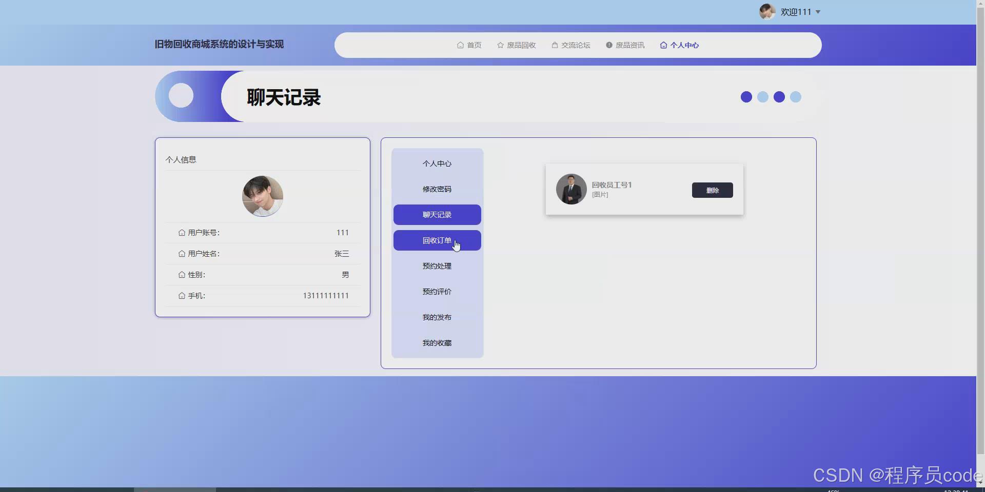The height and width of the screenshot is (492, 985).
Task: Select 修改密码 in the sidebar menu
Action: (437, 189)
